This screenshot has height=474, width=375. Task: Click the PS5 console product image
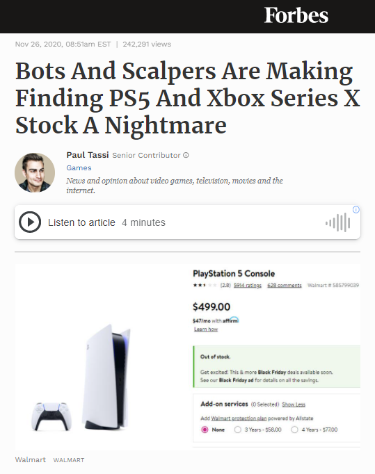coord(106,378)
